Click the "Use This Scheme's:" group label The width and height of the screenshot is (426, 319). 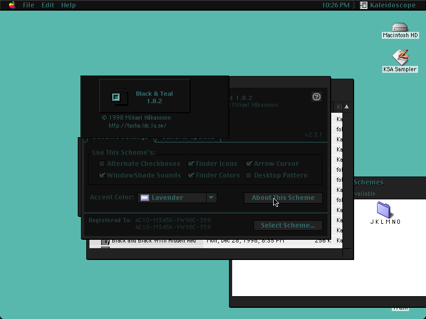(124, 153)
